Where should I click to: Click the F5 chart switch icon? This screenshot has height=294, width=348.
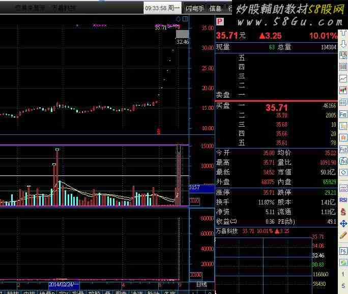pos(343,251)
